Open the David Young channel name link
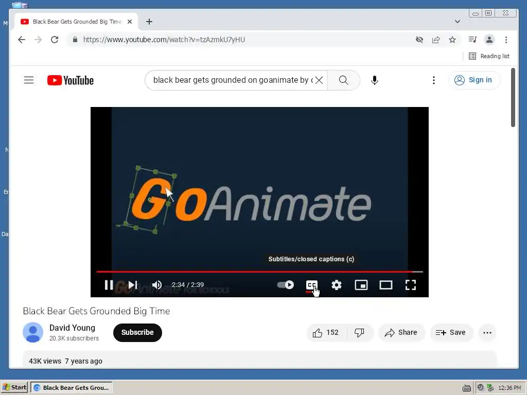 pos(72,328)
